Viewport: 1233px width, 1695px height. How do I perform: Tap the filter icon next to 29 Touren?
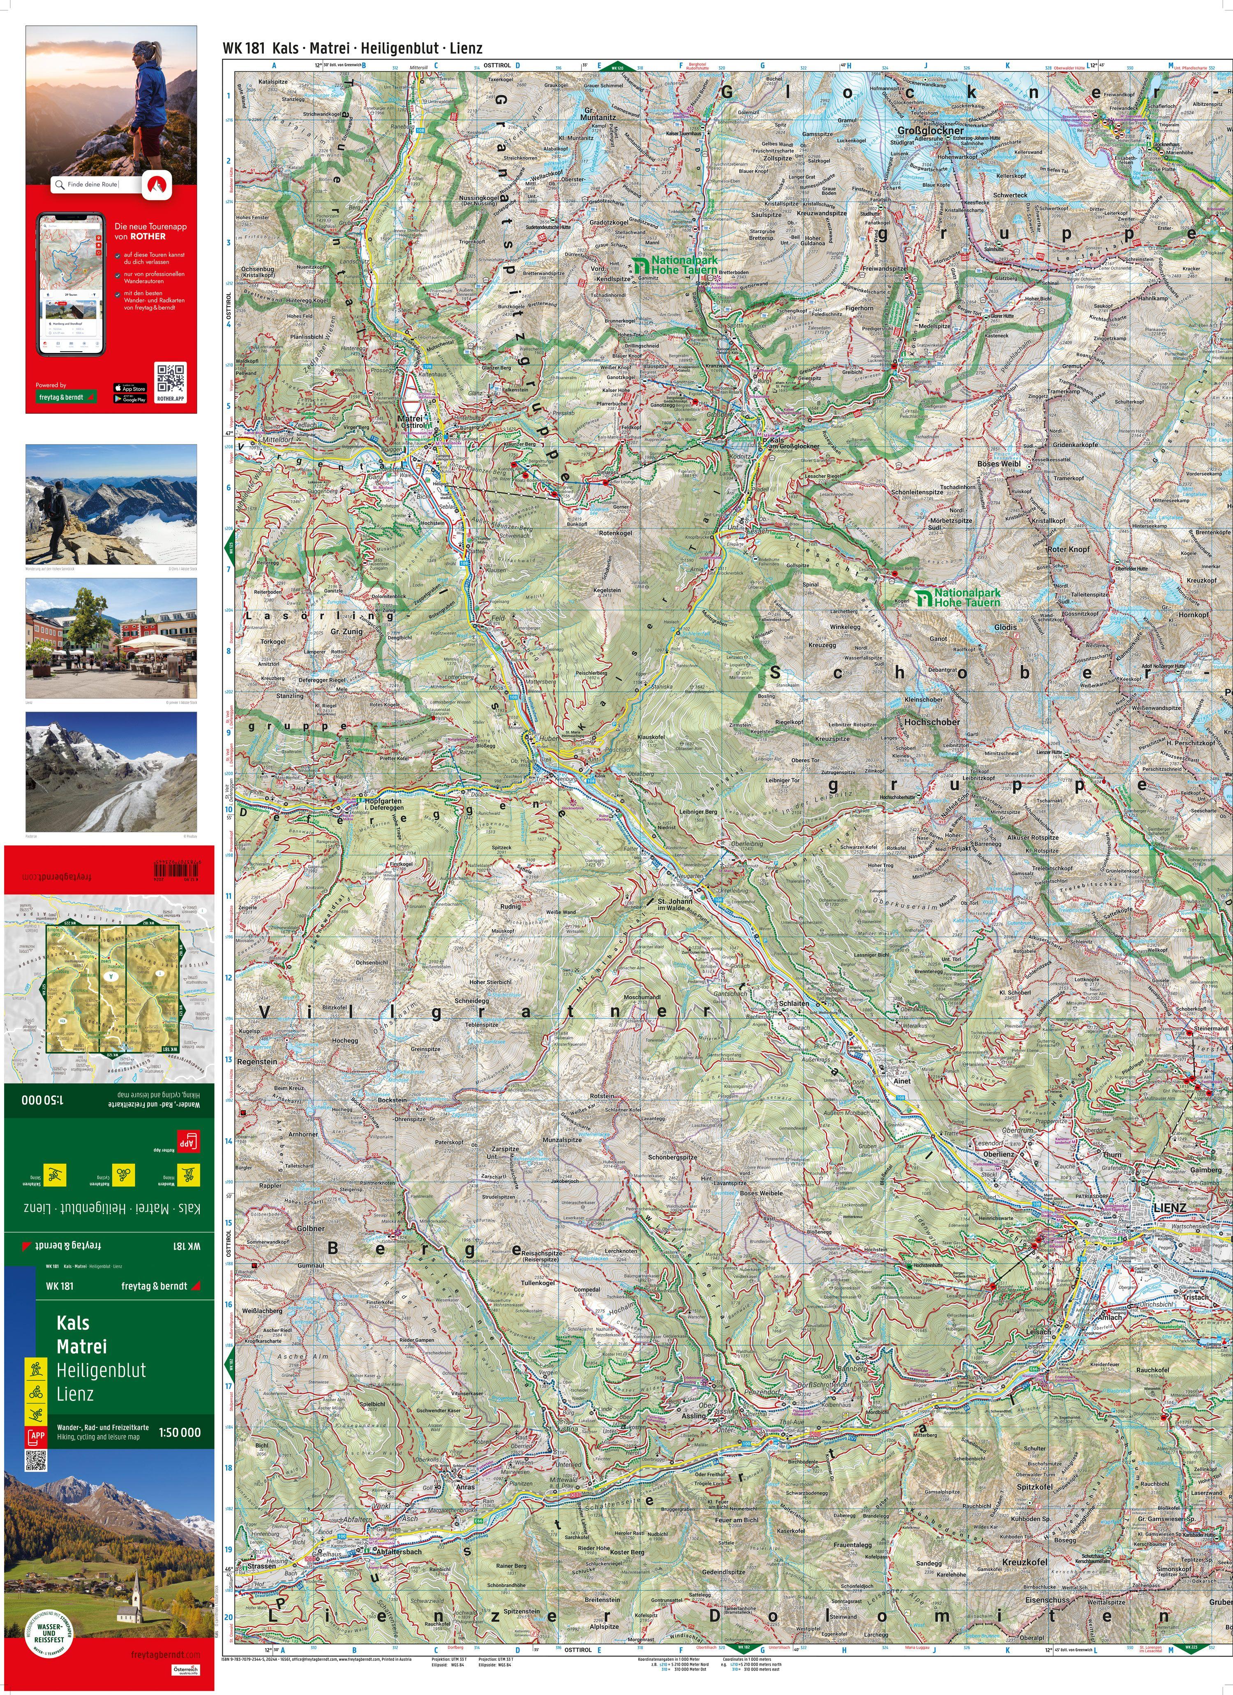(x=95, y=294)
